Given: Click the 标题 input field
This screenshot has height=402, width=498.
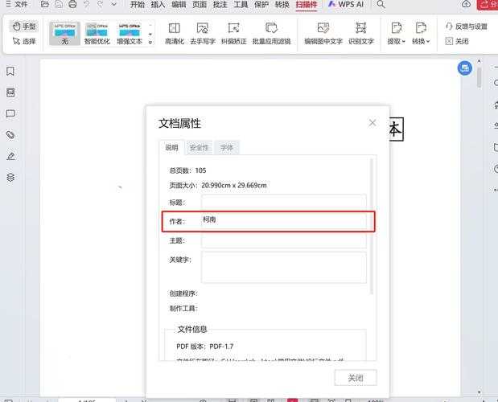Looking at the screenshot, I should (284, 202).
